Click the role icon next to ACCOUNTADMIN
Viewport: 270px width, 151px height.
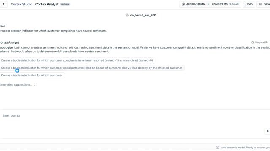183,4
